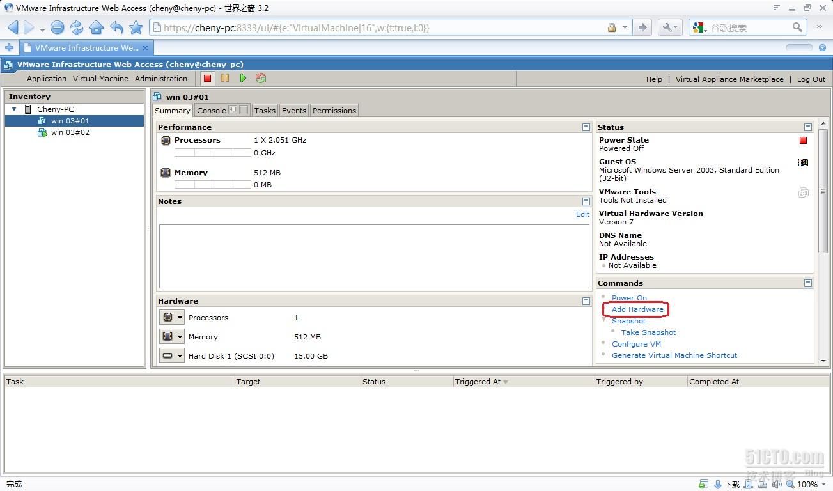
Task: Click the new tab plus icon
Action: click(9, 48)
